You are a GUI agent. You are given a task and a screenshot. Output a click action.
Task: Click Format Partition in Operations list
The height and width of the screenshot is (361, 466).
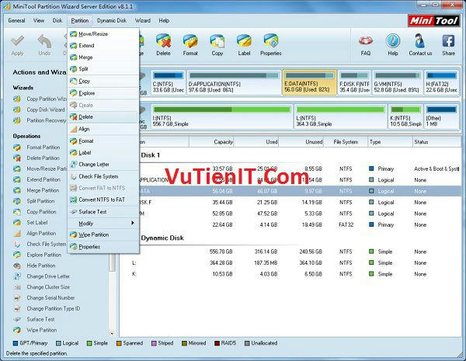pos(43,147)
